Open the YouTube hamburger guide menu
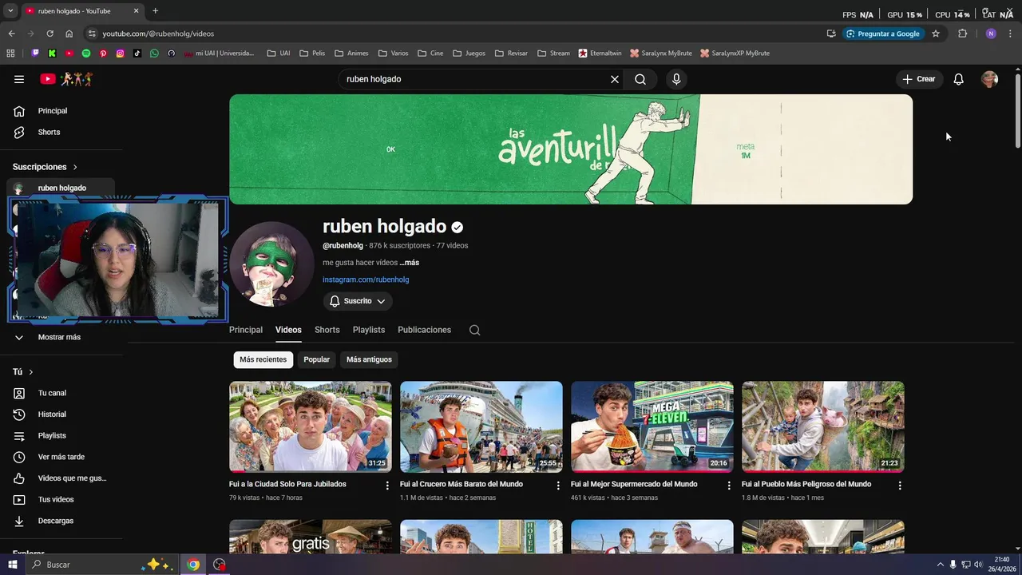The height and width of the screenshot is (575, 1022). (x=19, y=79)
